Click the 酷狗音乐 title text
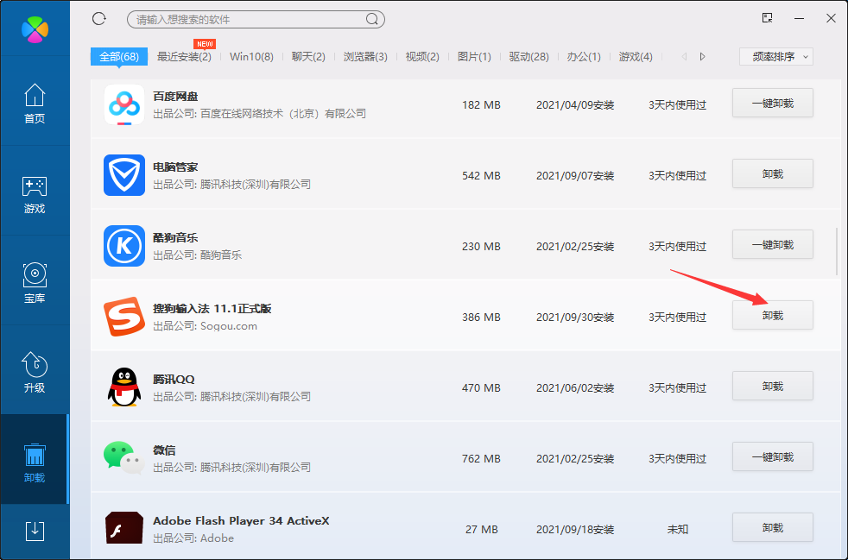 click(x=175, y=238)
